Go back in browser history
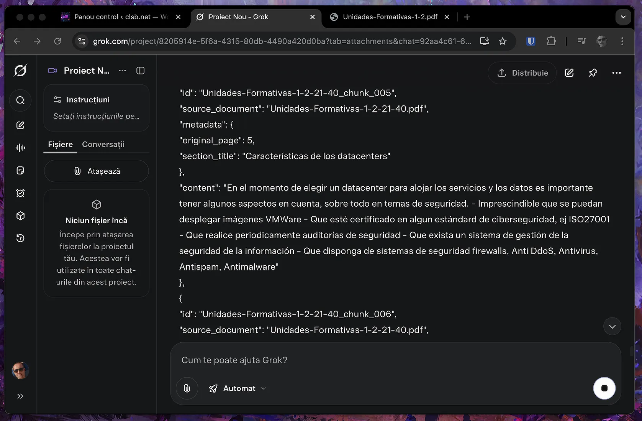The width and height of the screenshot is (642, 421). pyautogui.click(x=17, y=41)
